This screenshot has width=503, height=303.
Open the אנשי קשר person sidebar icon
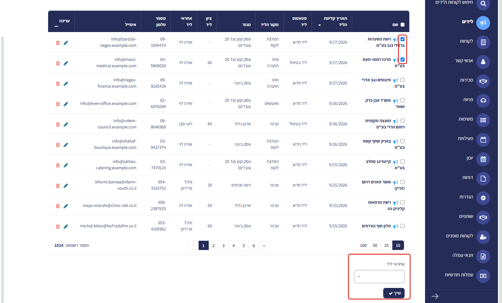tap(483, 62)
